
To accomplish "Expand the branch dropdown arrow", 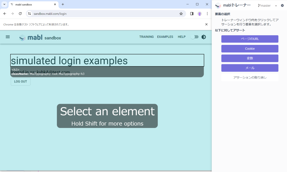I will (276, 6).
